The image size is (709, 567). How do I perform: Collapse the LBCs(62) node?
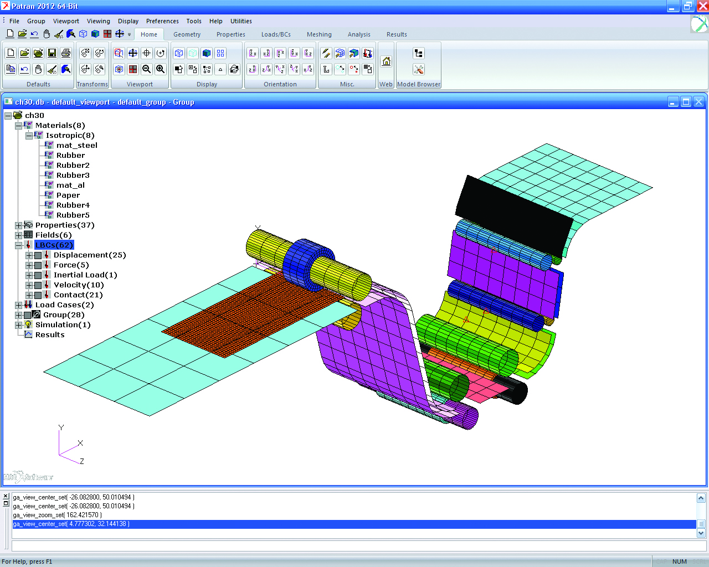coord(18,245)
